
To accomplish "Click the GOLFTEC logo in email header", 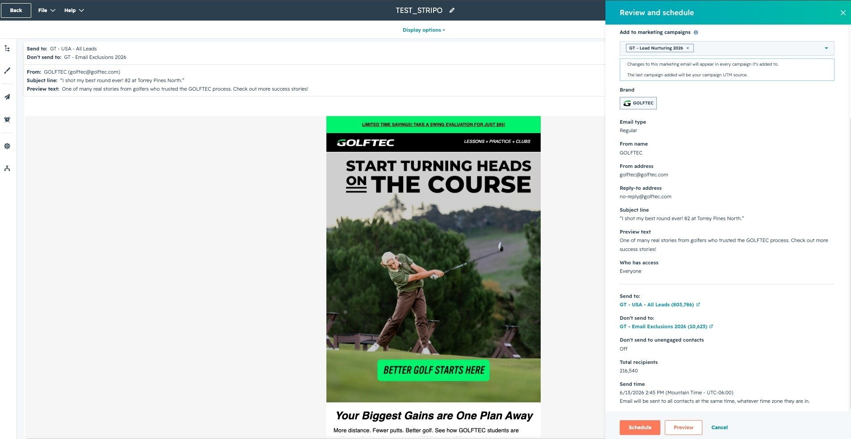I will (365, 142).
